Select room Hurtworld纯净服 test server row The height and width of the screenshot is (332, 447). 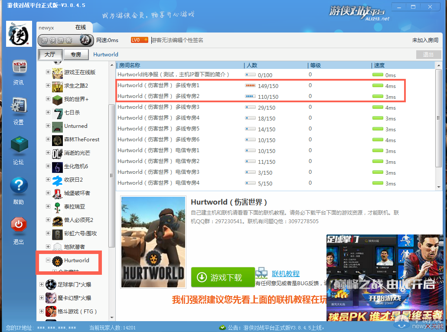point(275,75)
